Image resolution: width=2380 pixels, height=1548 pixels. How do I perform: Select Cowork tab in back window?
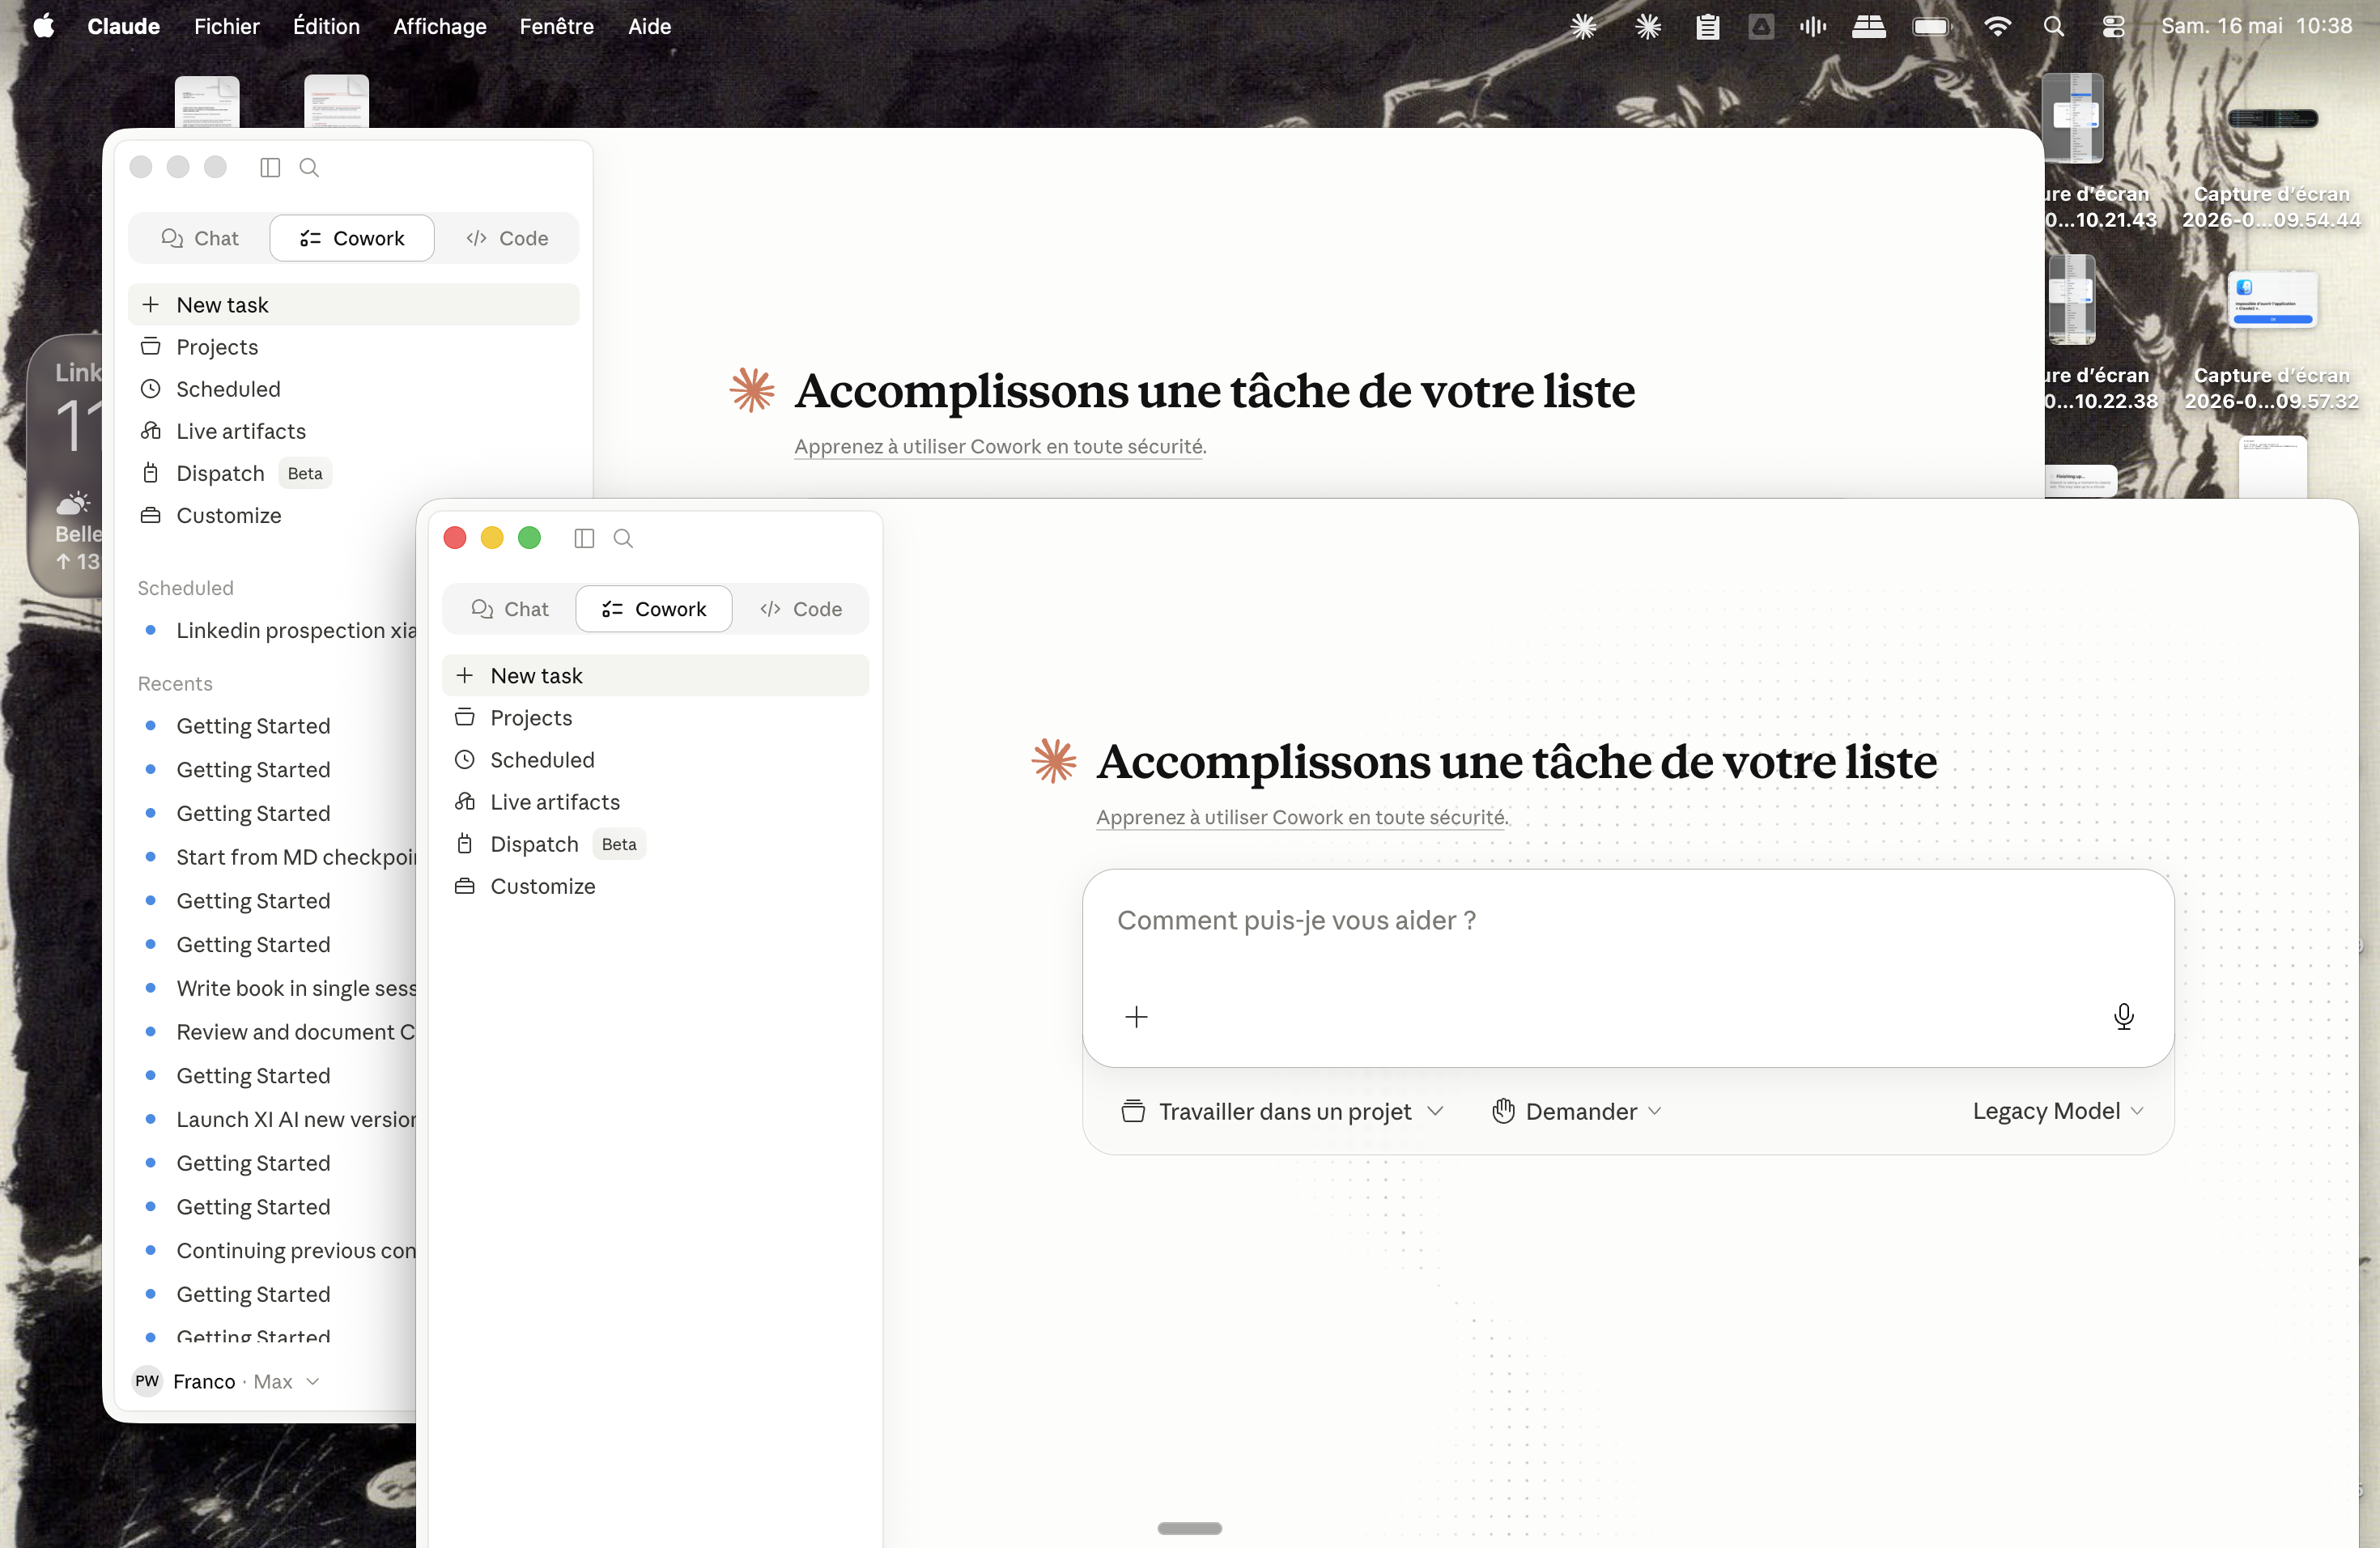click(x=352, y=238)
